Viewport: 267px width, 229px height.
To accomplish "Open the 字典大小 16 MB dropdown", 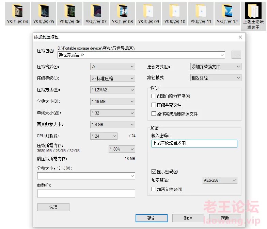I will click(112, 101).
